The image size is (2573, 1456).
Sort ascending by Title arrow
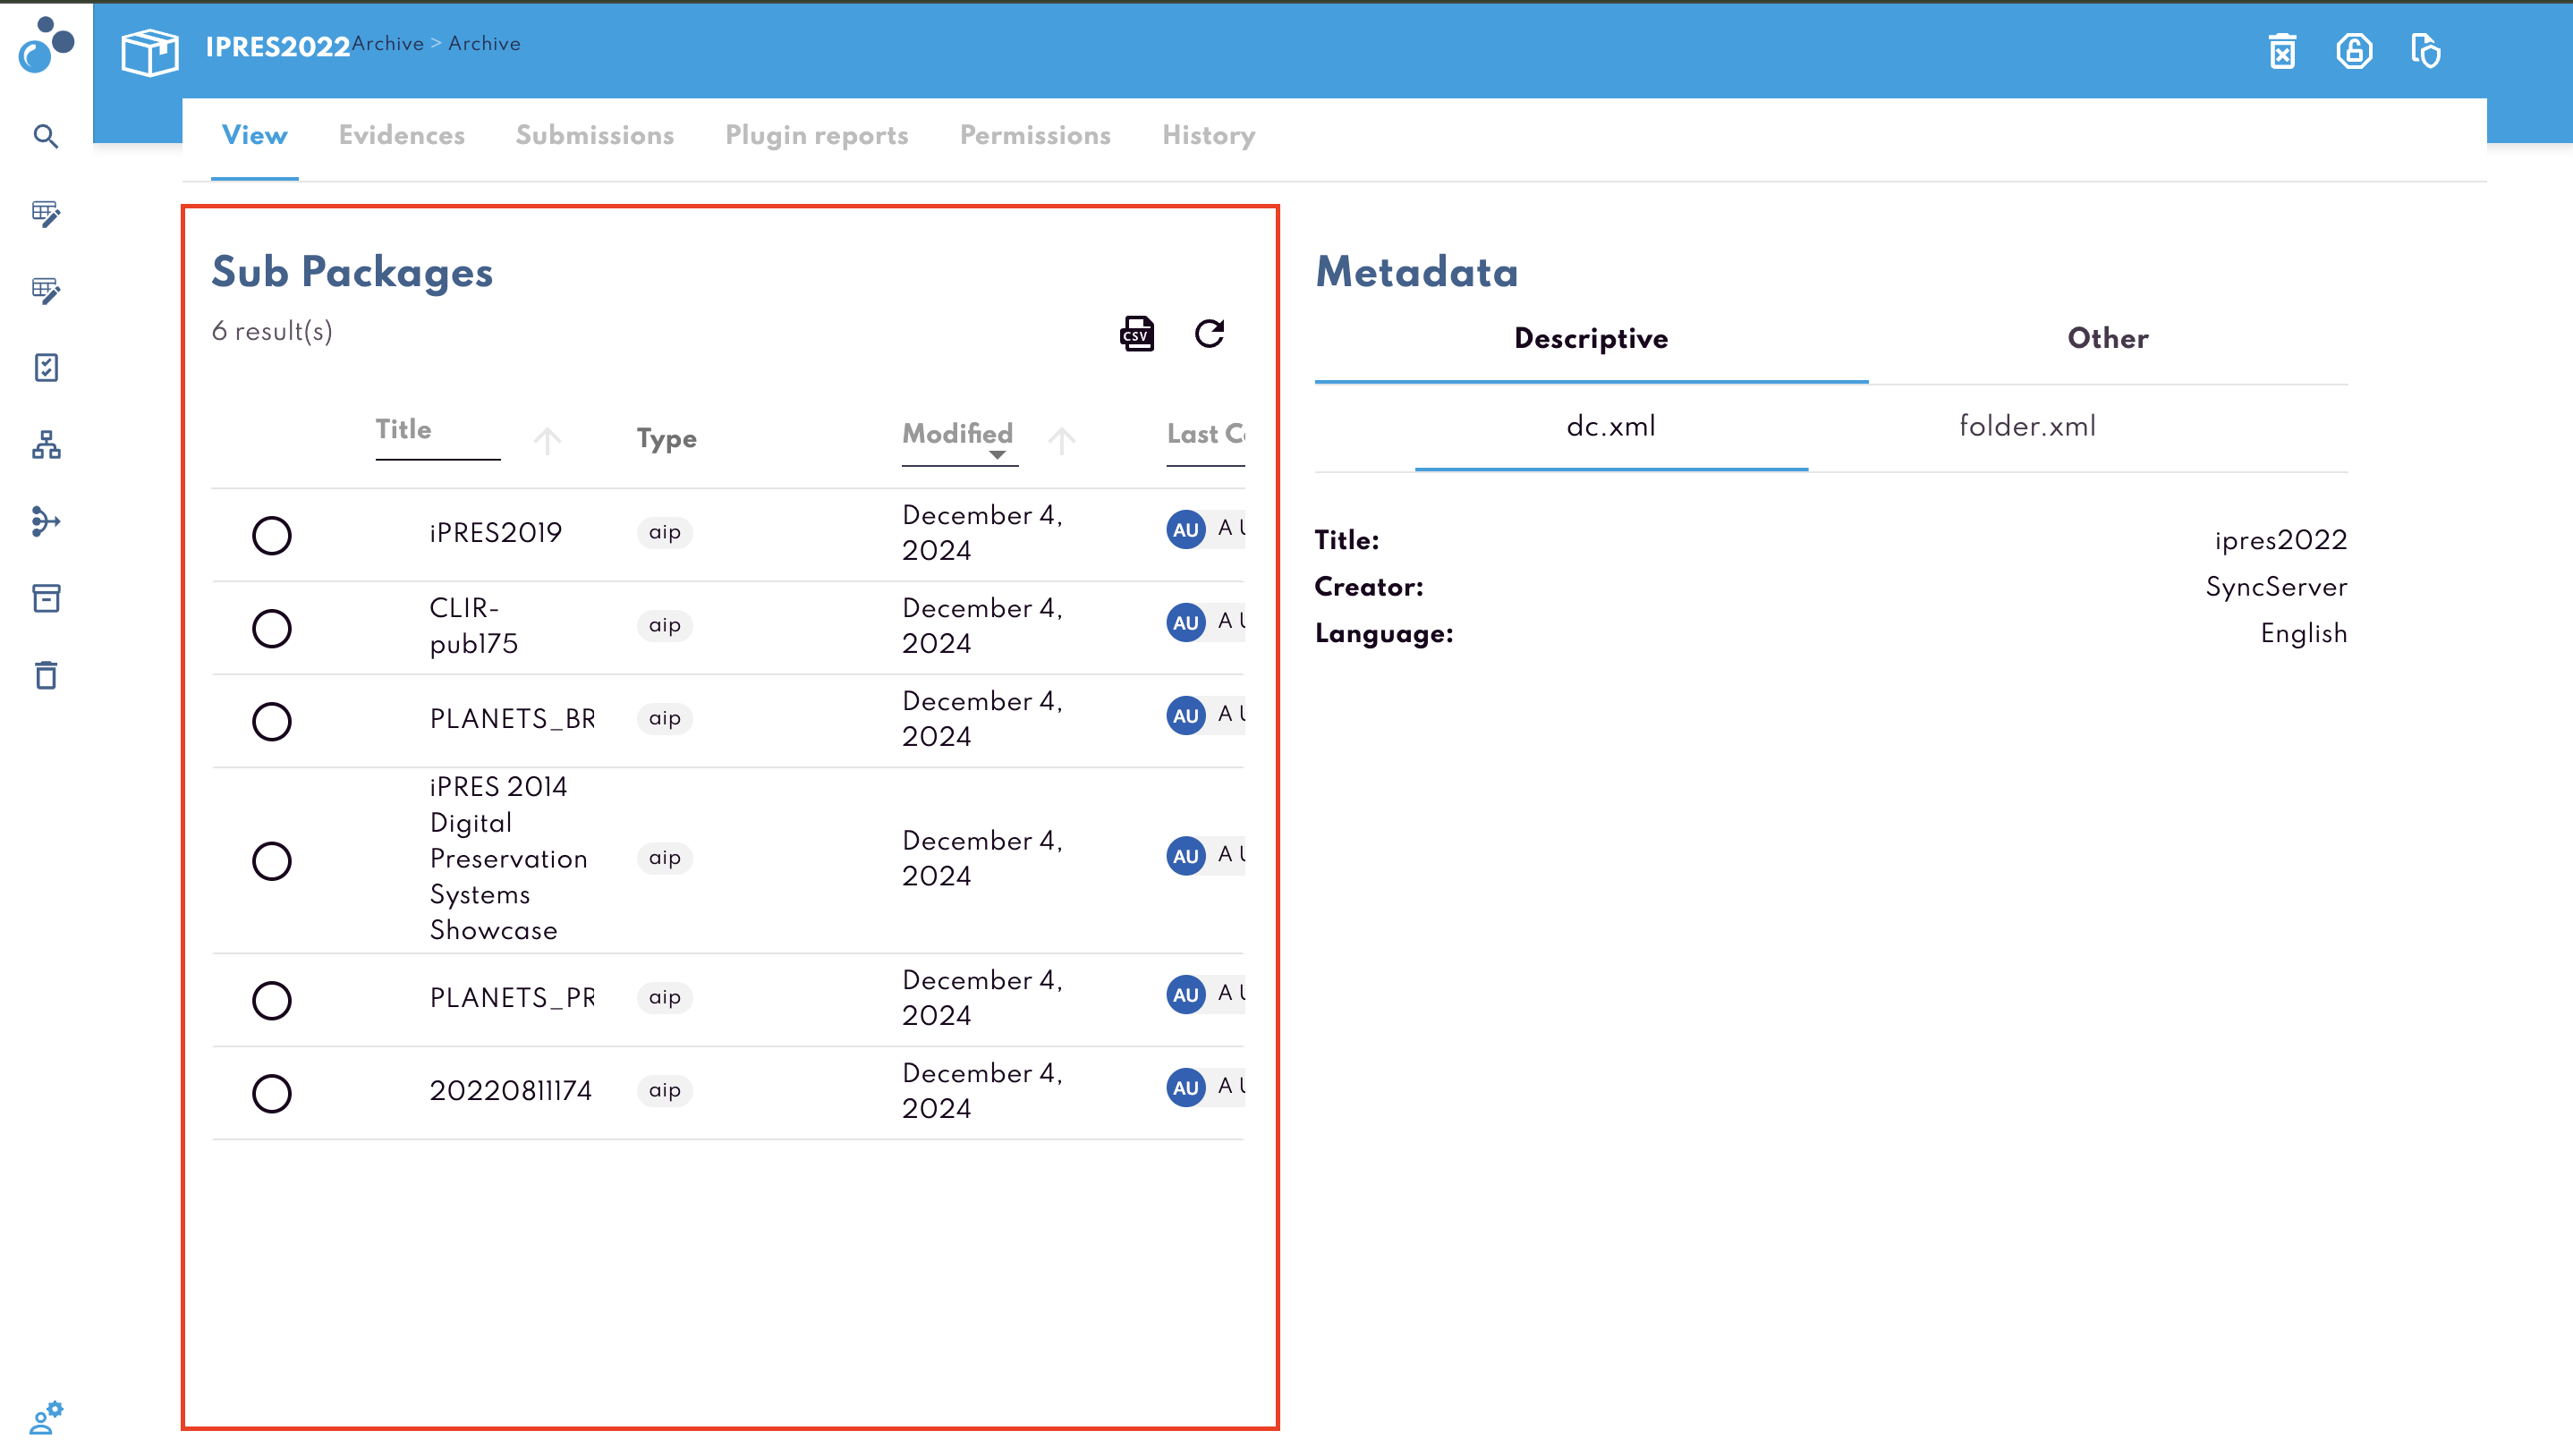pos(547,440)
